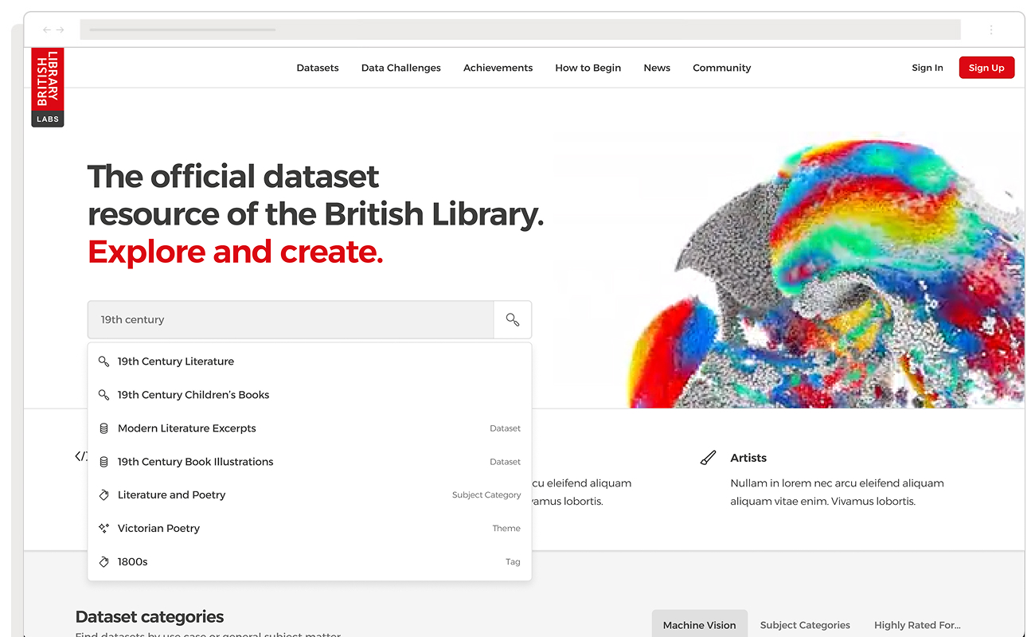The height and width of the screenshot is (637, 1035).
Task: Click database icon beside Modern Literature Excerpts
Action: [x=103, y=428]
